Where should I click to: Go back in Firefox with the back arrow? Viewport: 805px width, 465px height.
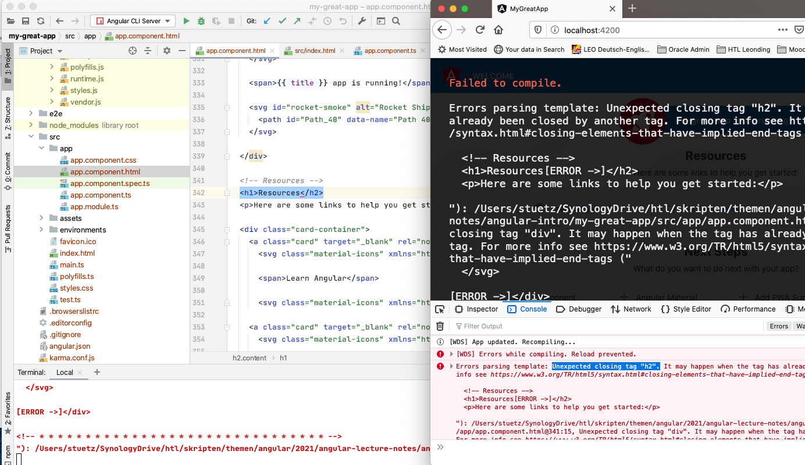(443, 30)
